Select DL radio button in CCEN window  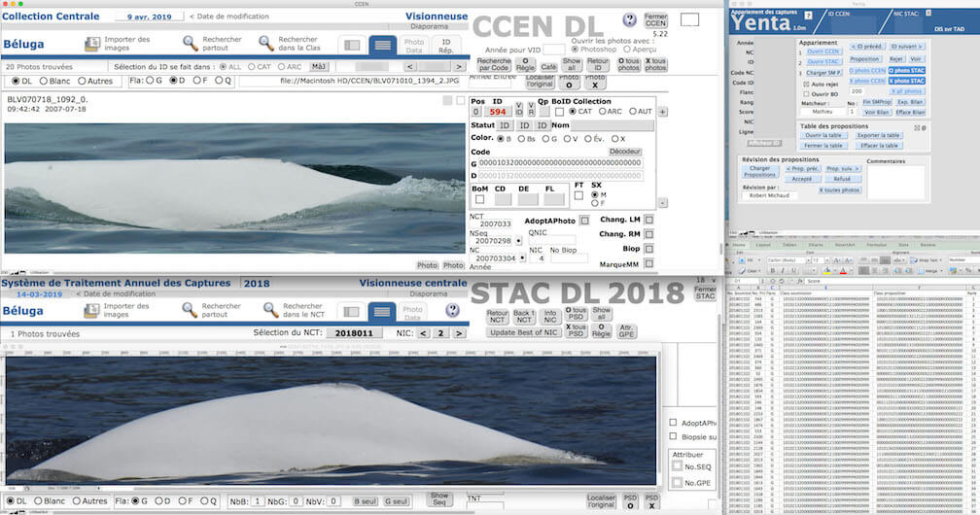click(x=16, y=82)
